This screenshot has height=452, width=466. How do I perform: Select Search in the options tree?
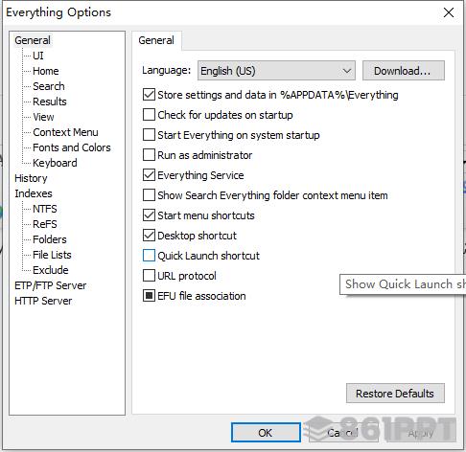click(x=49, y=86)
